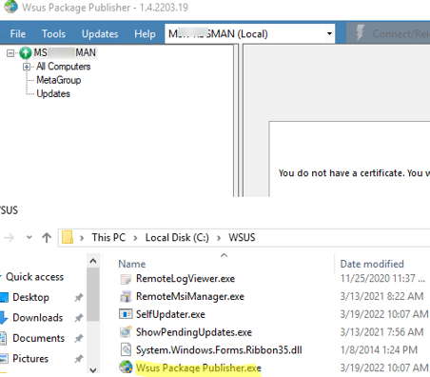Viewport: 430px width, 377px height.
Task: Open Documents in the navigation pane
Action: [x=38, y=338]
